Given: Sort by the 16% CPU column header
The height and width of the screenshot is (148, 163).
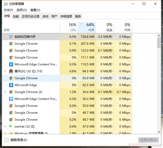Looking at the screenshot, I should coord(69,28).
